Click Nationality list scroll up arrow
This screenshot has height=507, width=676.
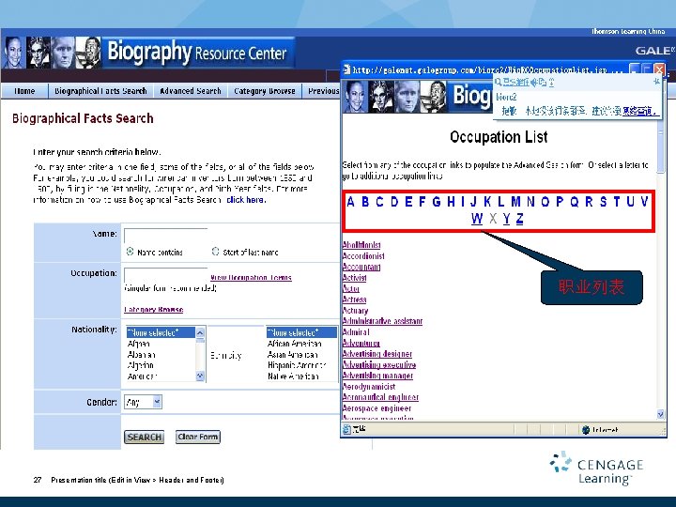pos(200,332)
